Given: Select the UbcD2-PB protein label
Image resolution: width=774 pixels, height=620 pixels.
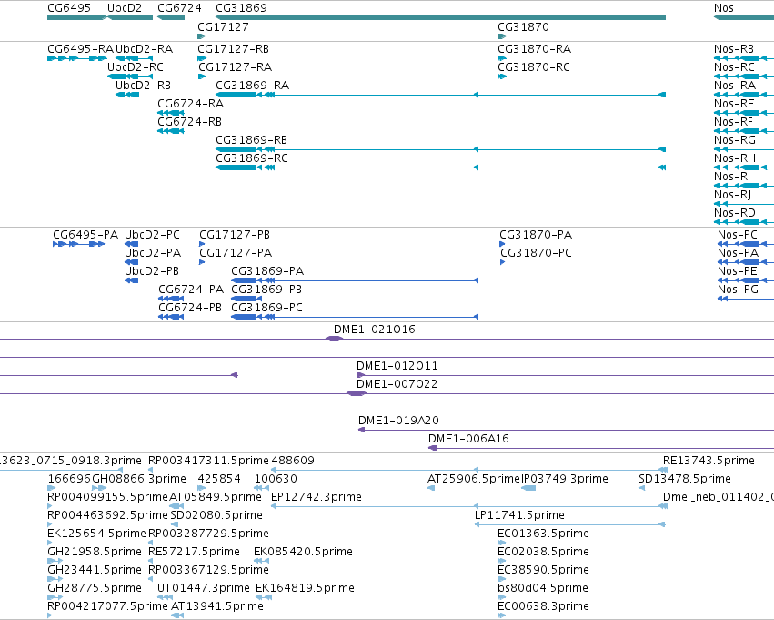Looking at the screenshot, I should (152, 271).
